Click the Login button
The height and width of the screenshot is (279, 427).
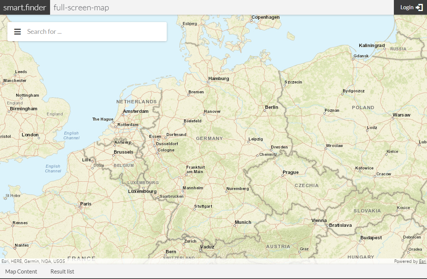tap(407, 7)
